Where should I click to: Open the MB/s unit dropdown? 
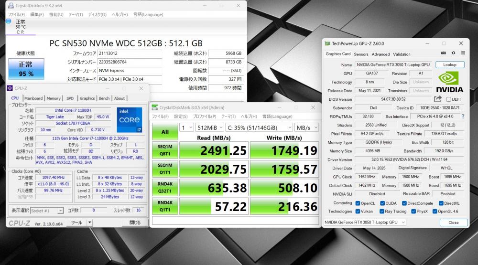(x=307, y=127)
